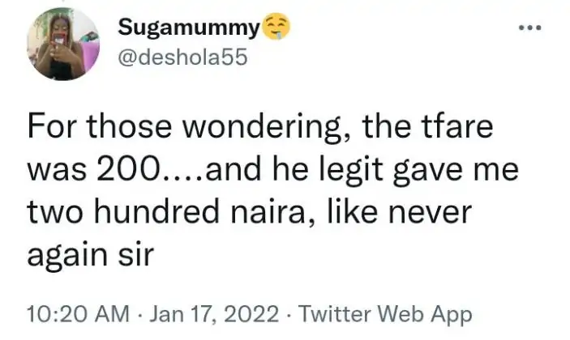
Task: Click the Sugamummy profile avatar picture
Action: coord(63,45)
